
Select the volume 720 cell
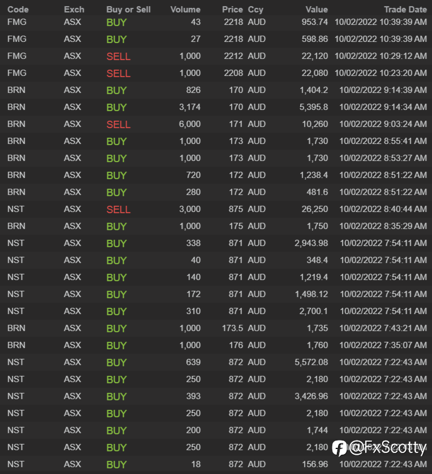point(193,175)
